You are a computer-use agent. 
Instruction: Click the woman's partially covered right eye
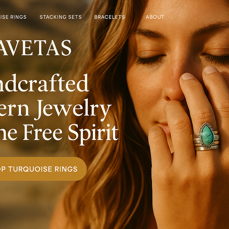(x=216, y=59)
